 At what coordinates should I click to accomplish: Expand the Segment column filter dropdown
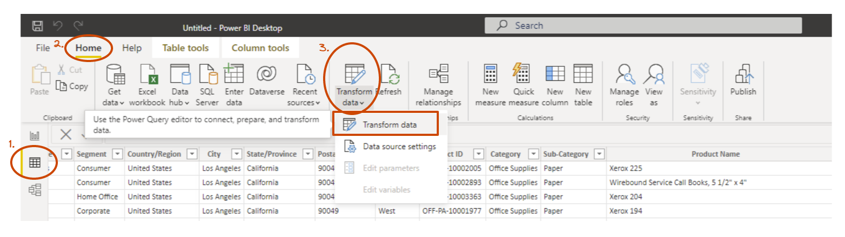117,154
